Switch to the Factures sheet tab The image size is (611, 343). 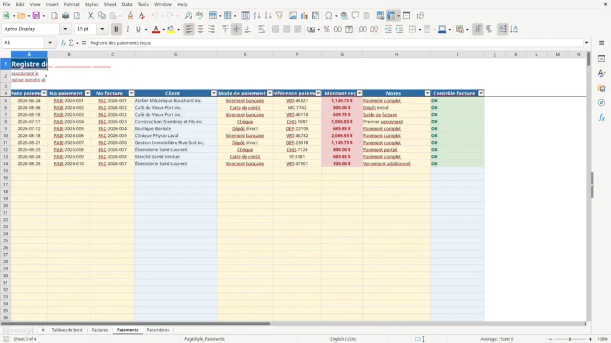100,330
